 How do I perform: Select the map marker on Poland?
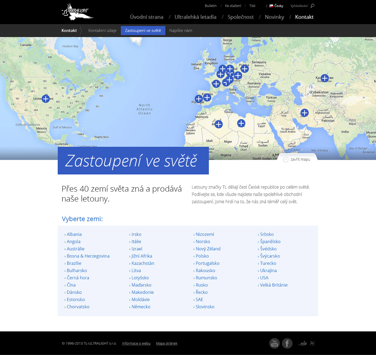point(245,69)
